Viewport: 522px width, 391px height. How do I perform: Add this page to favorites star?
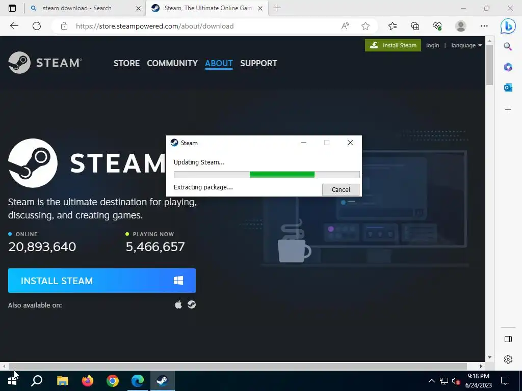click(366, 26)
